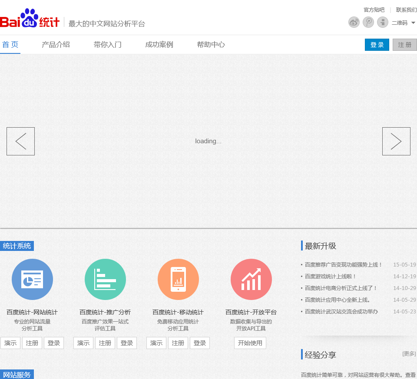Click 注册 under 推广分析
The height and width of the screenshot is (379, 417).
click(105, 343)
